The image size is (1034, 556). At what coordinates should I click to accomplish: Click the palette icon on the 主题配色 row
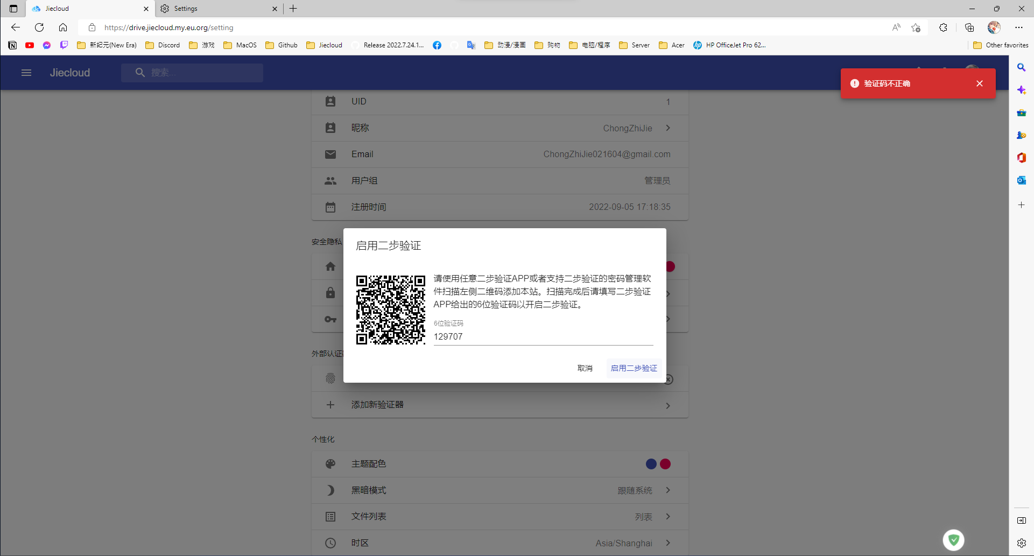tap(330, 463)
